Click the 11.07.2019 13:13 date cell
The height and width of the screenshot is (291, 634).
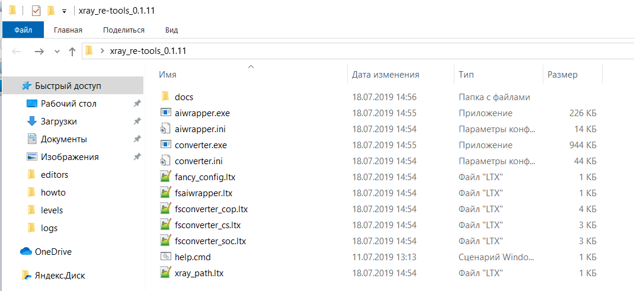tap(384, 257)
